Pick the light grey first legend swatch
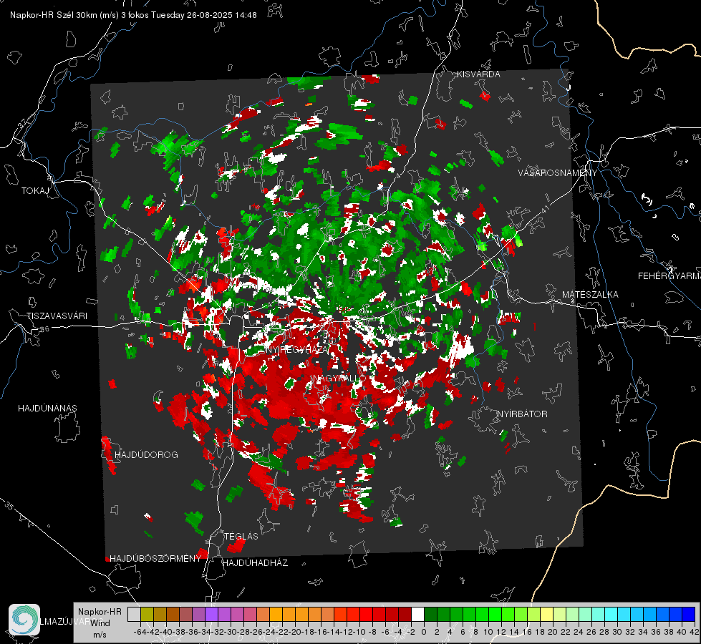Viewport: 701px width, 644px height. coord(134,614)
